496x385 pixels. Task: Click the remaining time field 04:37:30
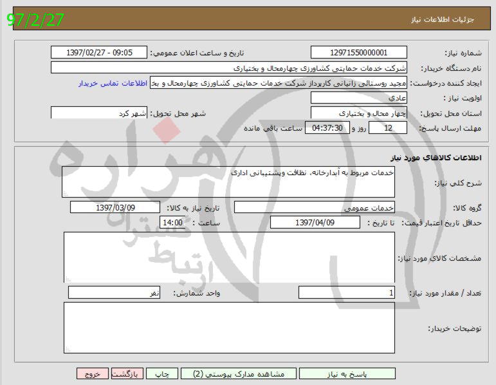click(x=328, y=128)
